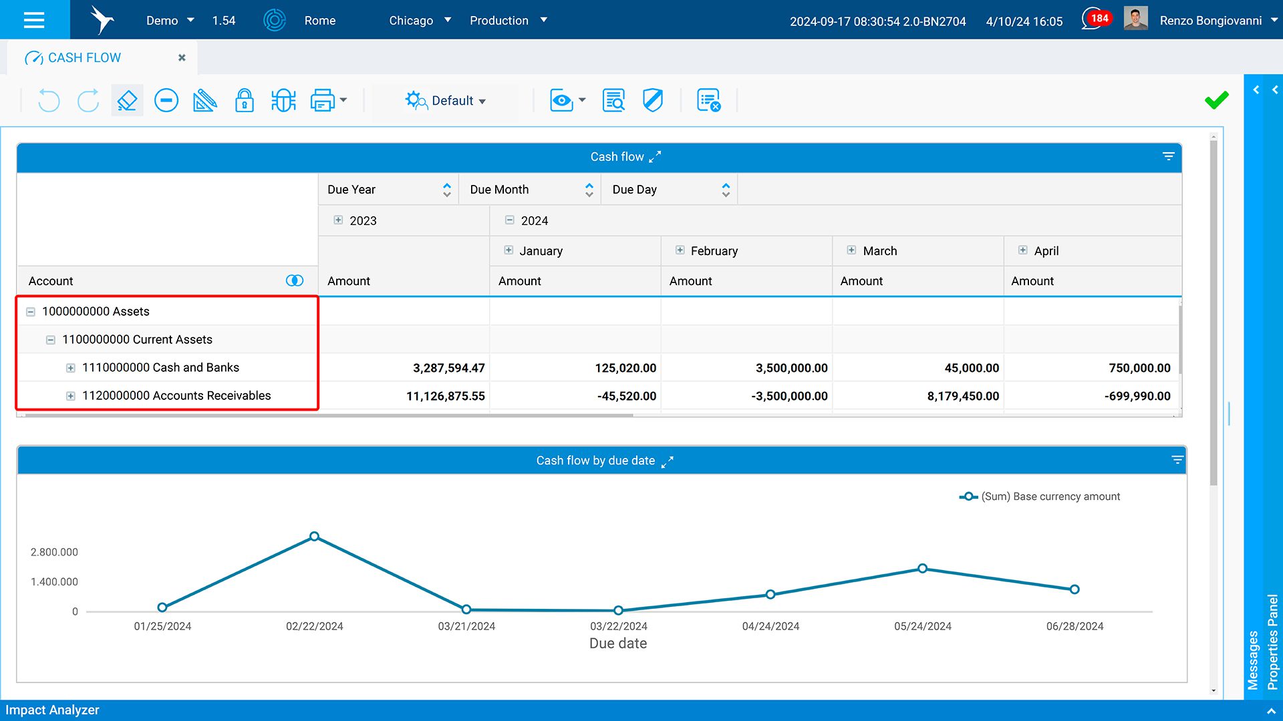Click the green checkmark confirm icon

[1216, 100]
